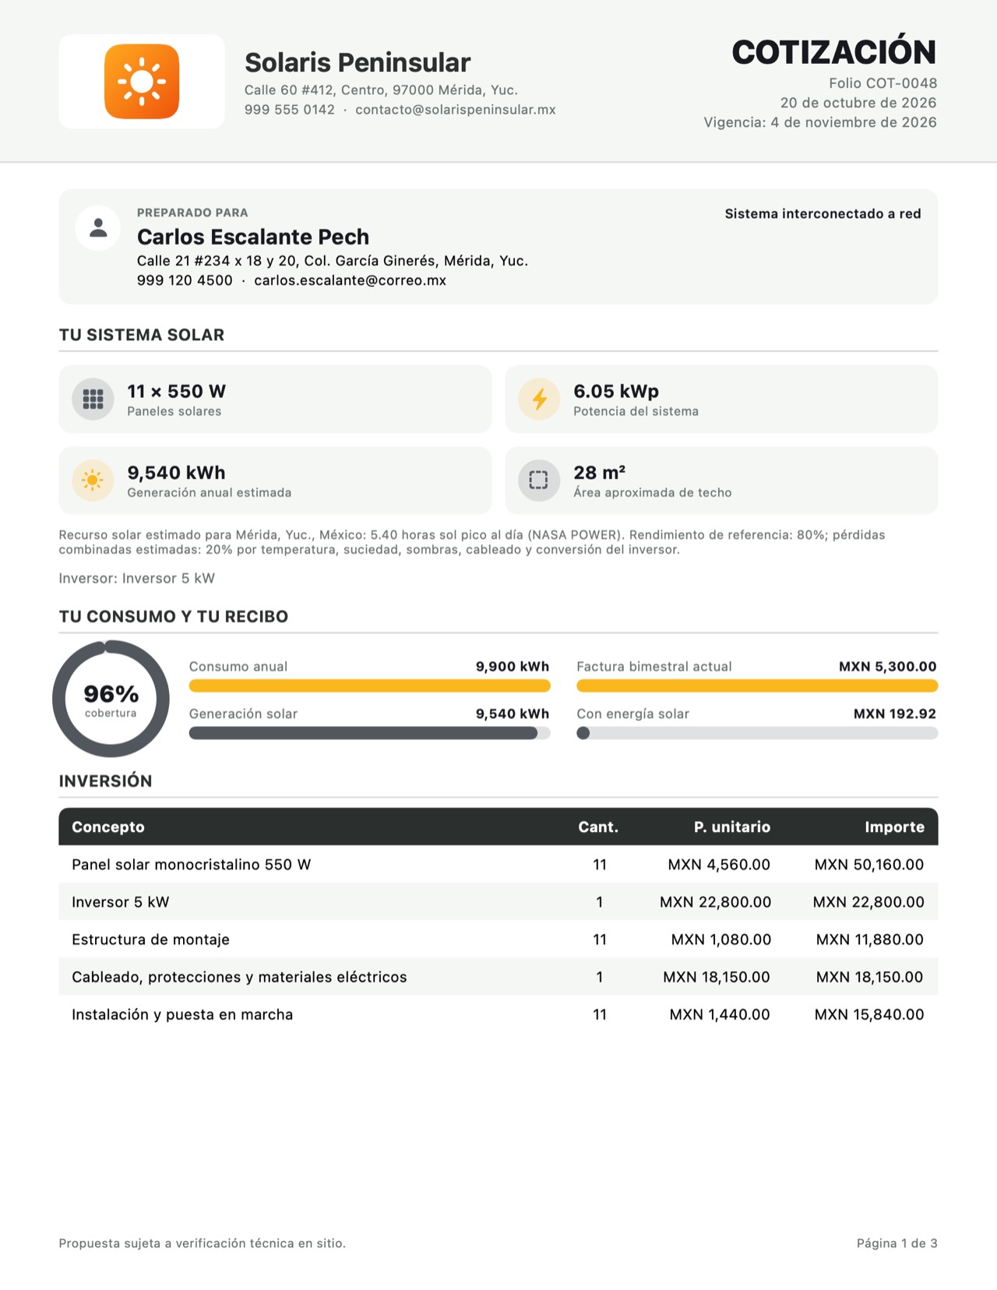Click the 96% cobertura donut chart
997x1290 pixels.
pyautogui.click(x=111, y=699)
